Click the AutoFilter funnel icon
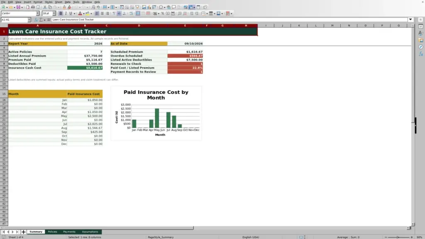The height and width of the screenshot is (239, 425). coord(137,7)
